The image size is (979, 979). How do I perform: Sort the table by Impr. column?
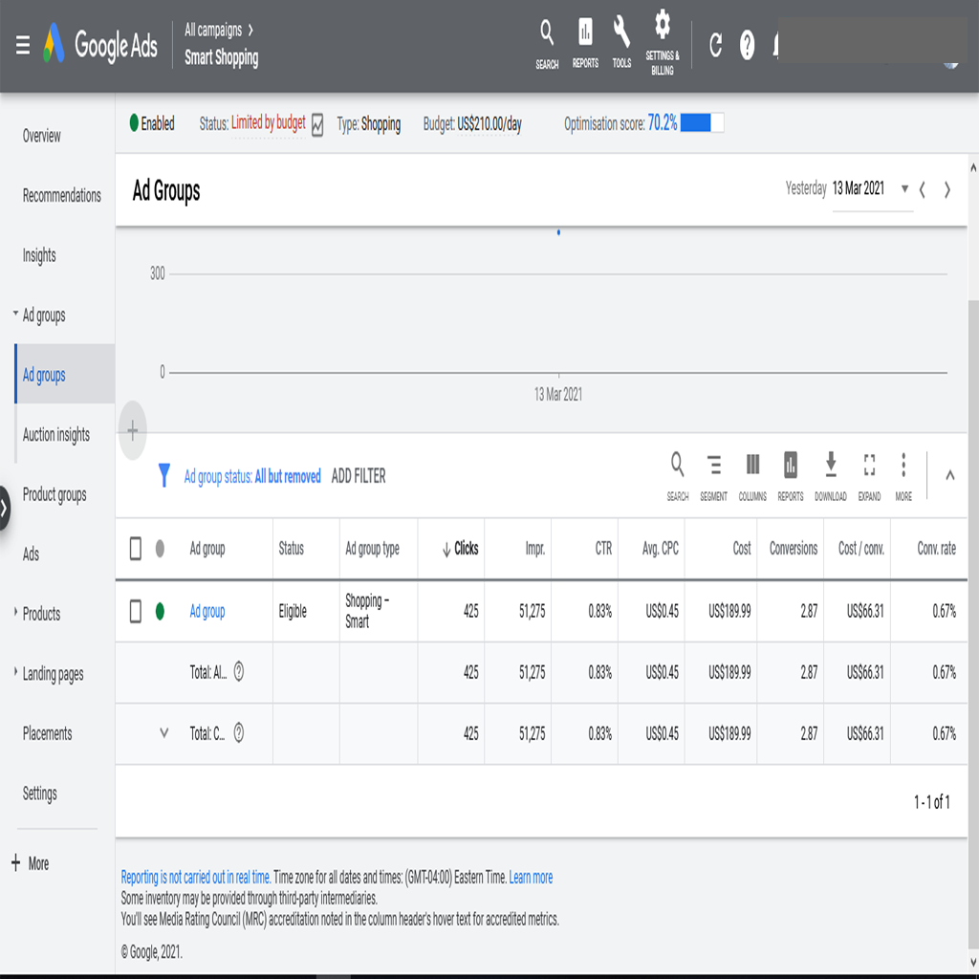(x=535, y=549)
